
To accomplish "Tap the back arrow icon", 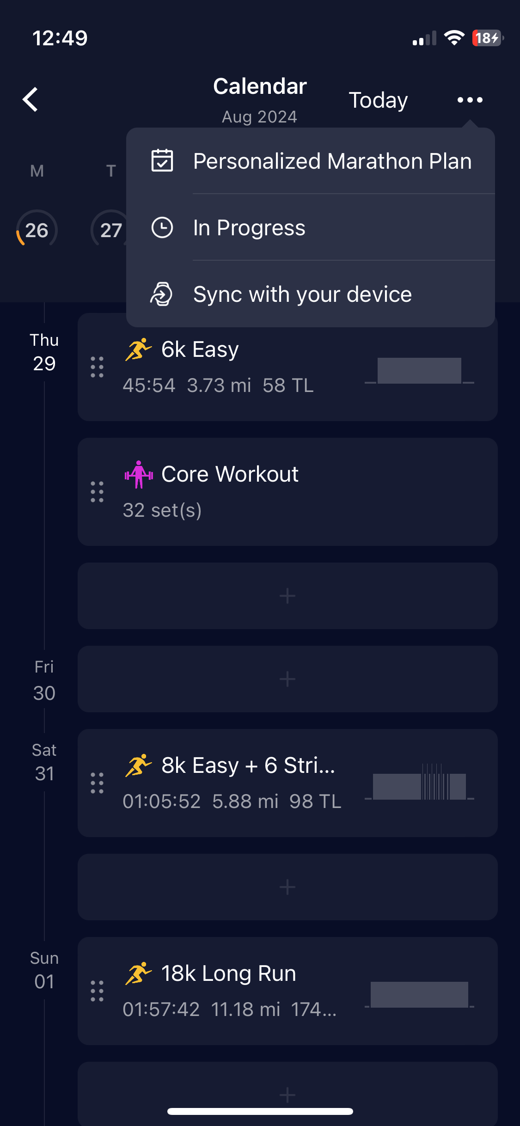I will [31, 99].
